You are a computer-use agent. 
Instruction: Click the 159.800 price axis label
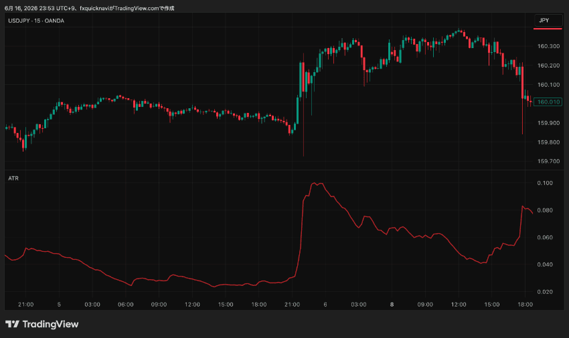tap(548, 142)
